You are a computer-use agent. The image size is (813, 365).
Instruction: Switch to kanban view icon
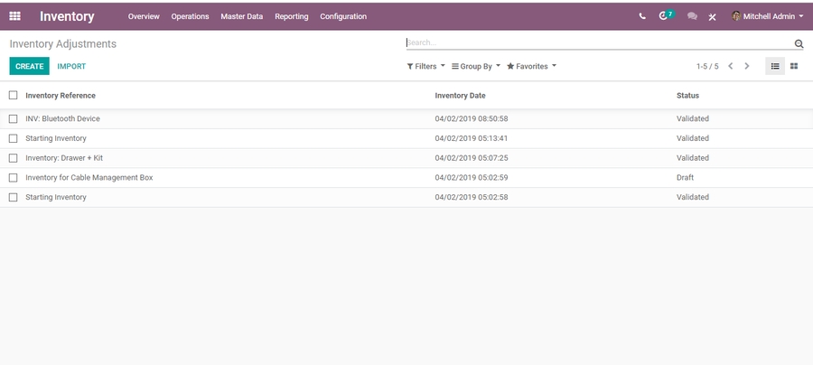(794, 66)
